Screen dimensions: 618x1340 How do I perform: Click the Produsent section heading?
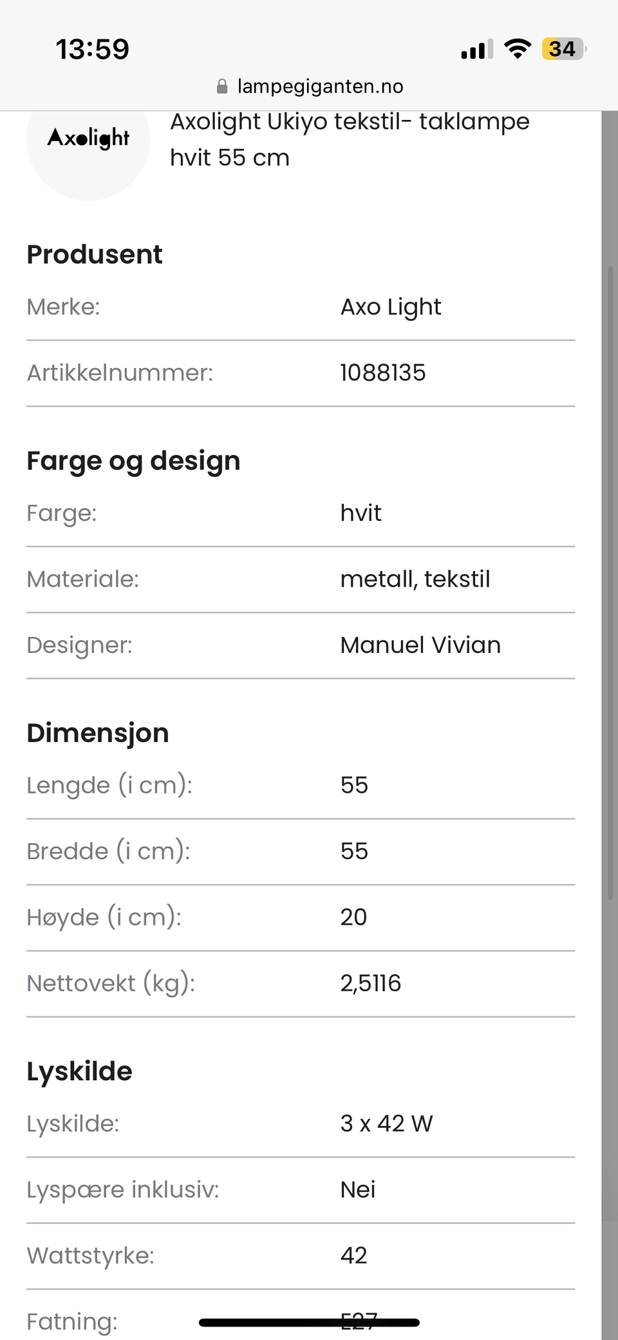[95, 255]
